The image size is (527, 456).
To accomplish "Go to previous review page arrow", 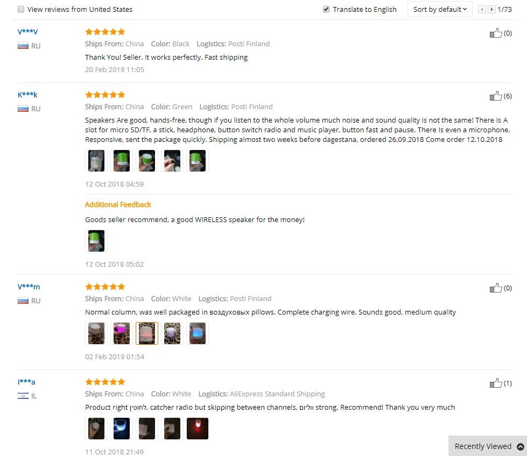I will coord(482,9).
